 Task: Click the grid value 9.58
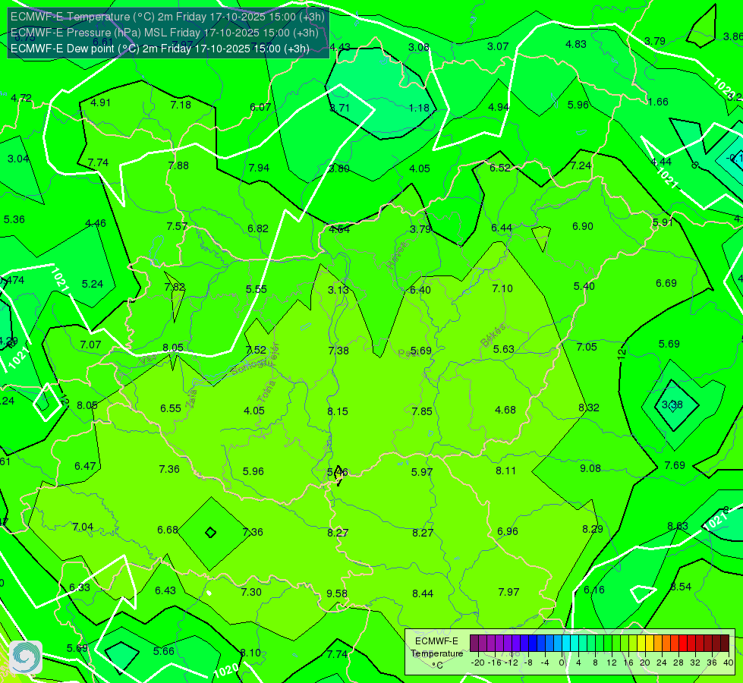click(337, 593)
